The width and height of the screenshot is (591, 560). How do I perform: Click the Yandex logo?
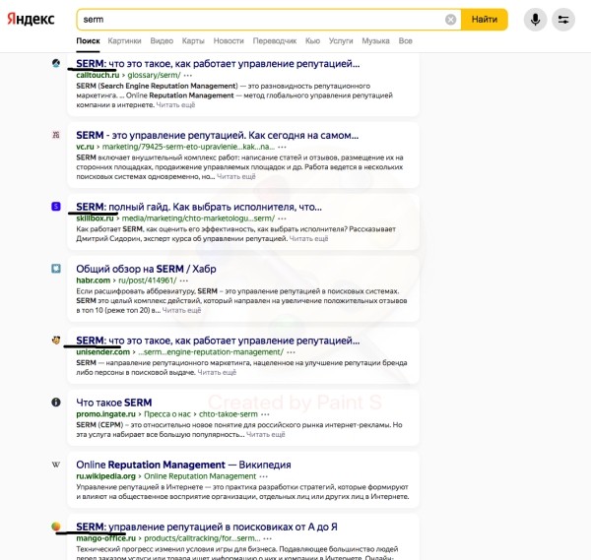[x=33, y=20]
